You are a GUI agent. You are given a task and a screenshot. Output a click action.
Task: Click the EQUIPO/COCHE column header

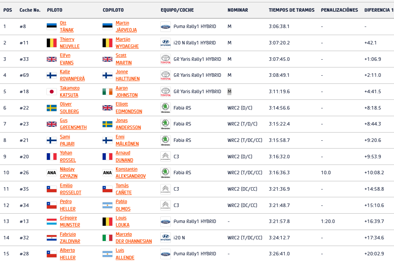point(177,10)
